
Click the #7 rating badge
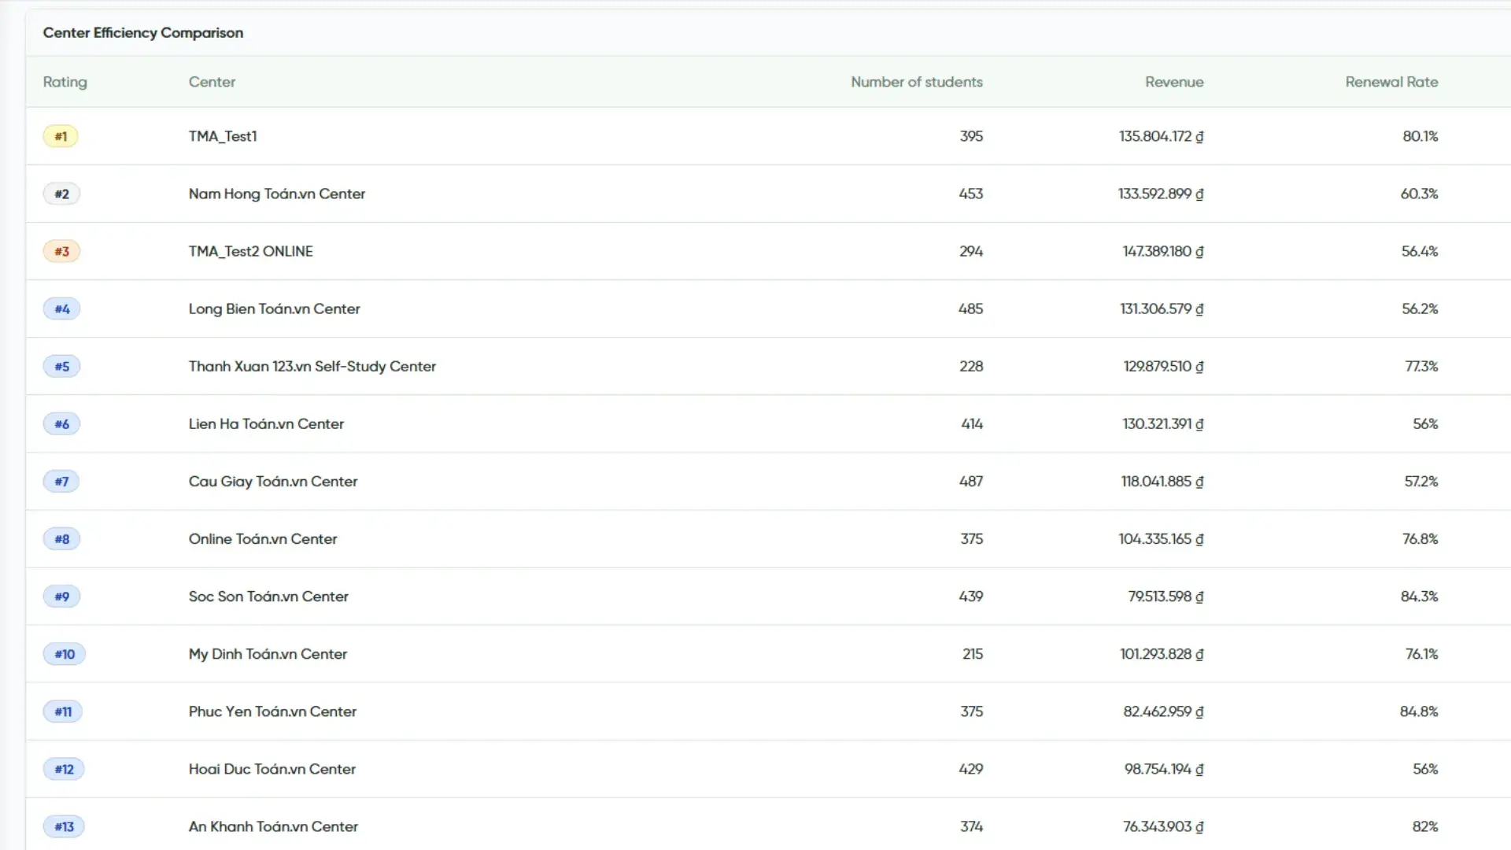tap(61, 481)
